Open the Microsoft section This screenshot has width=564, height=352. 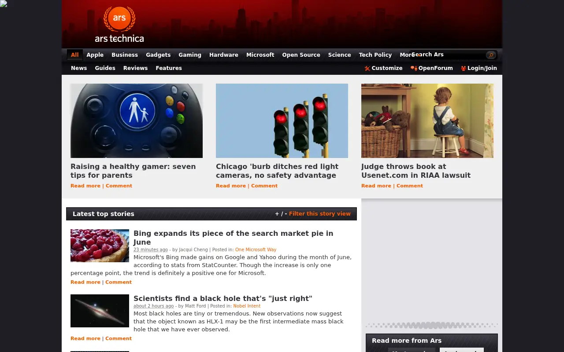click(260, 55)
